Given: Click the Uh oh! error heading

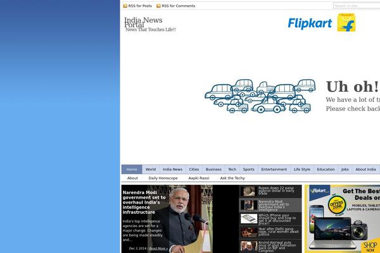Looking at the screenshot, I should tap(353, 87).
